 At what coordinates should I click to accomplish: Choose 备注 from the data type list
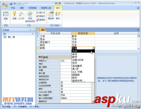point(83,54)
